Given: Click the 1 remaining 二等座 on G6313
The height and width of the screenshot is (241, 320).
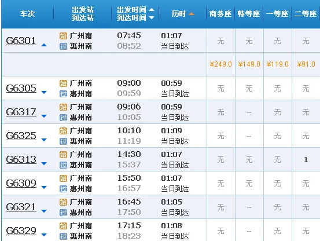Looking at the screenshot, I should [x=306, y=159].
